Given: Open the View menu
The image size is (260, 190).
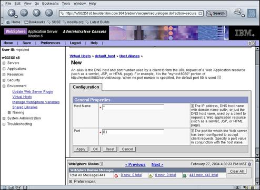Looking at the screenshot, I should [x=27, y=4].
